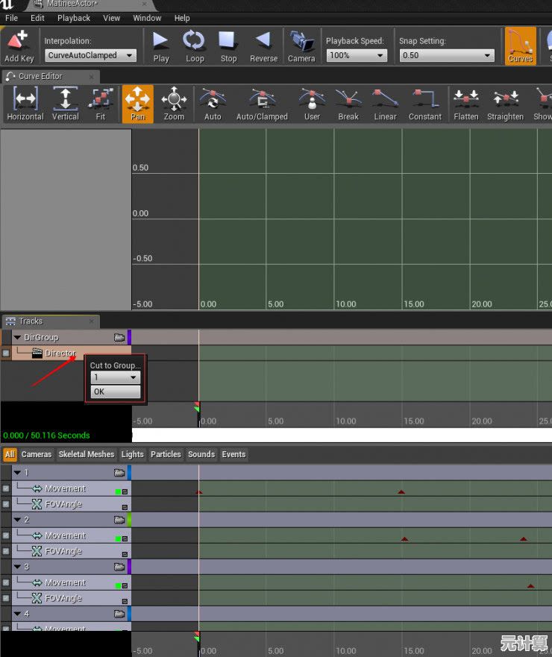
Task: Start playback with the Play button
Action: (x=161, y=46)
